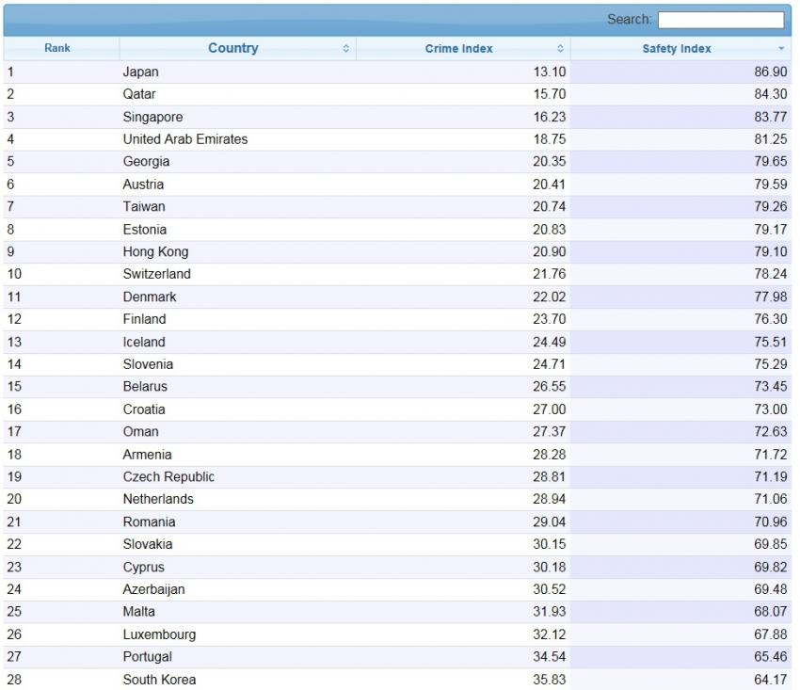Select the Hong Kong country cell
The image size is (800, 690).
pyautogui.click(x=238, y=251)
